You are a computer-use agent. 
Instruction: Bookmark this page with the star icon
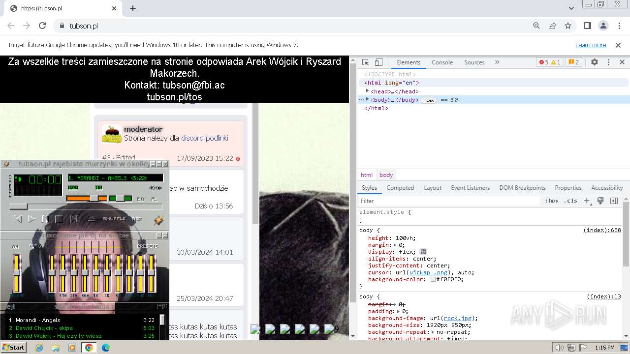(x=568, y=26)
